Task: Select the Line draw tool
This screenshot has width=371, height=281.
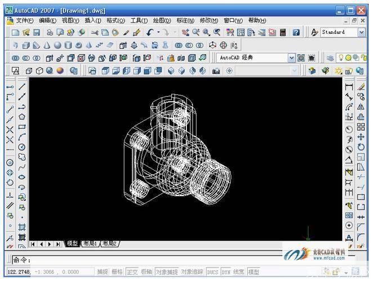Action: [22, 87]
